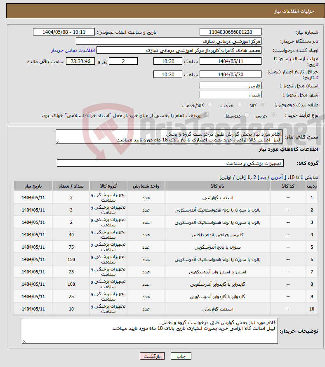This screenshot has height=367, width=325.
Task: Click the resize handle of شرح کلی نیاز box
Action: pyautogui.click(x=58, y=141)
